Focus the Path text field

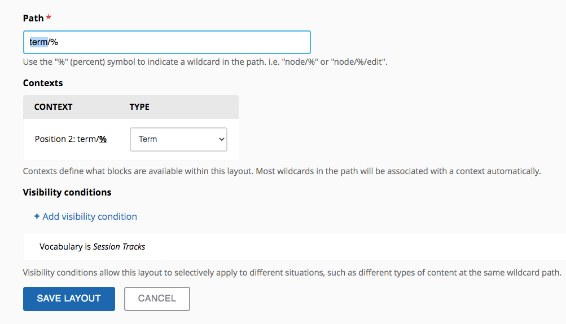167,42
